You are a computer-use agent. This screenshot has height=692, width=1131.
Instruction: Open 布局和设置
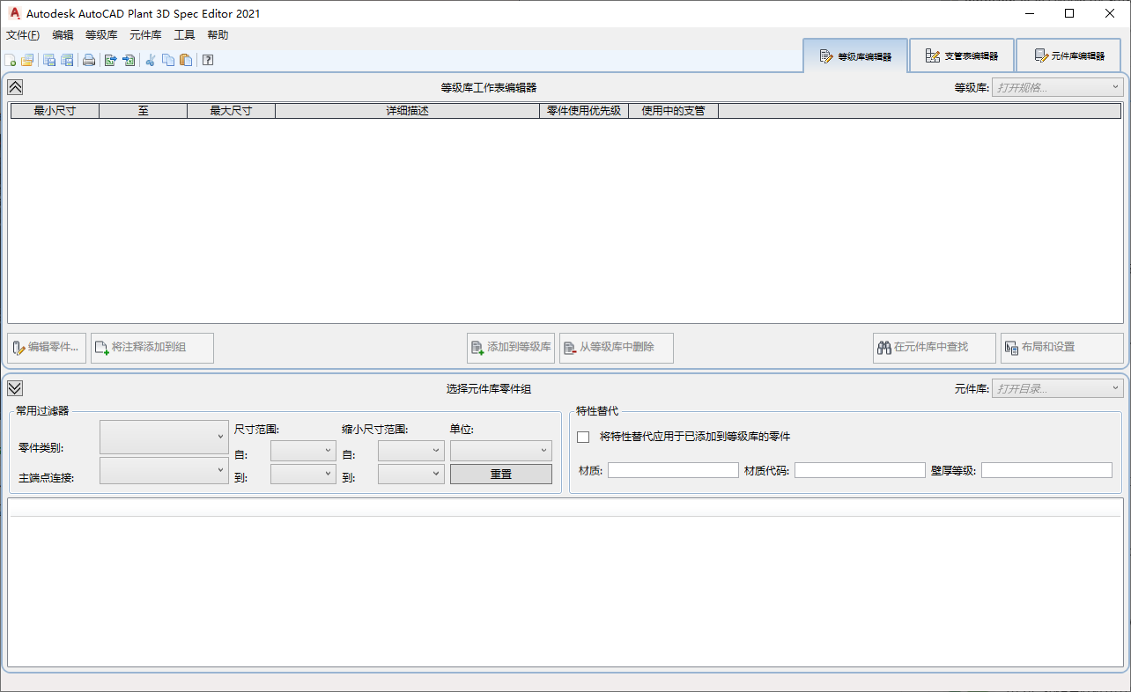[x=1061, y=348]
